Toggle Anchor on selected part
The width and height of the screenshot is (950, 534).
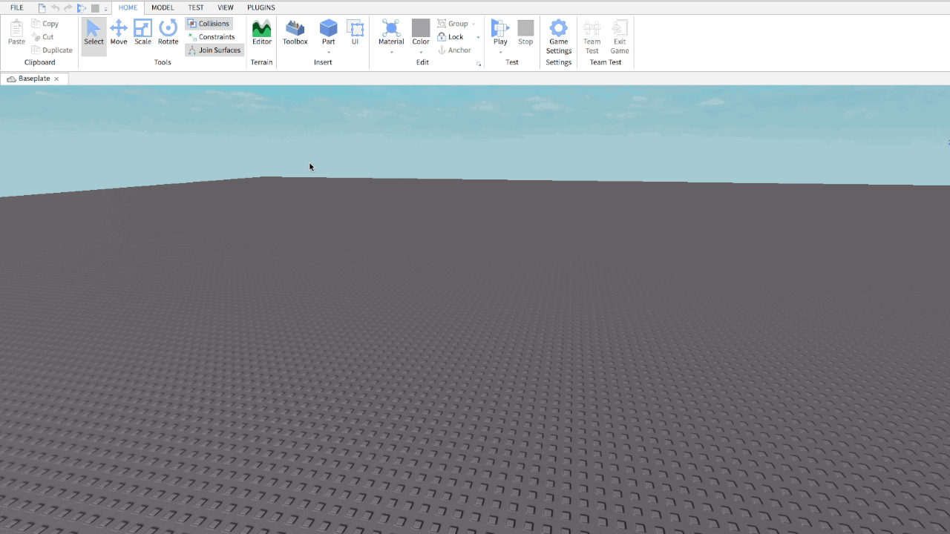tap(454, 50)
